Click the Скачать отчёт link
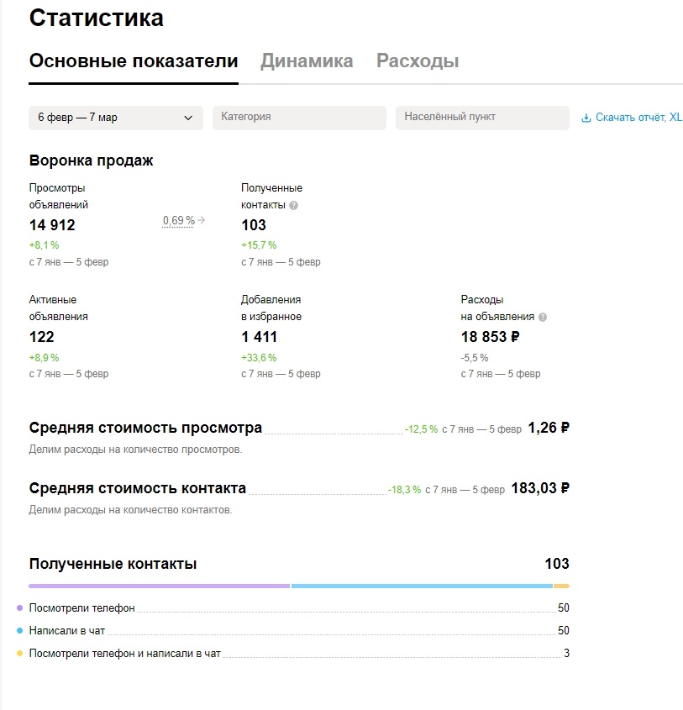 coord(638,118)
